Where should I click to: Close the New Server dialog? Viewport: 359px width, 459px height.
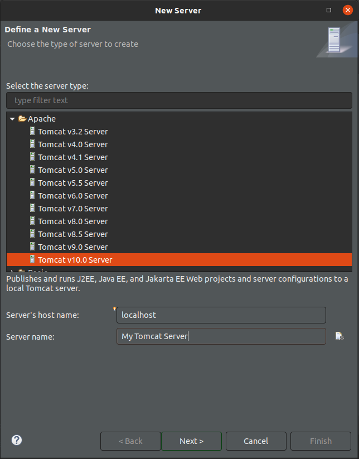[348, 10]
